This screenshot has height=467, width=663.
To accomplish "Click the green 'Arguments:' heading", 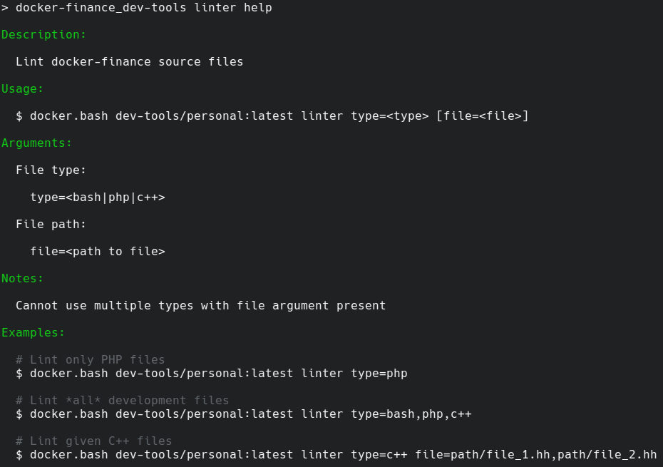I will pyautogui.click(x=36, y=143).
